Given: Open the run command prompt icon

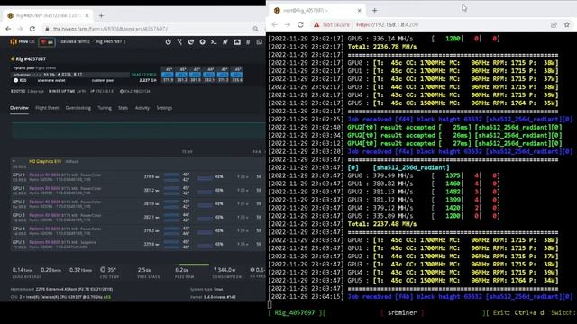Looking at the screenshot, I should pos(214,42).
